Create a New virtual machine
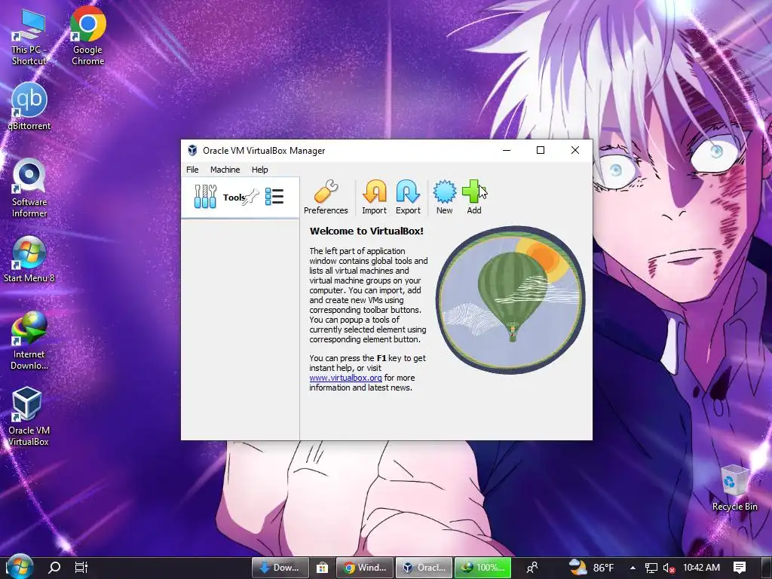This screenshot has height=579, width=772. [x=444, y=197]
